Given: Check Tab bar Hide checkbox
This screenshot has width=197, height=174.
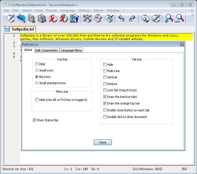Looking at the screenshot, I should (x=105, y=65).
